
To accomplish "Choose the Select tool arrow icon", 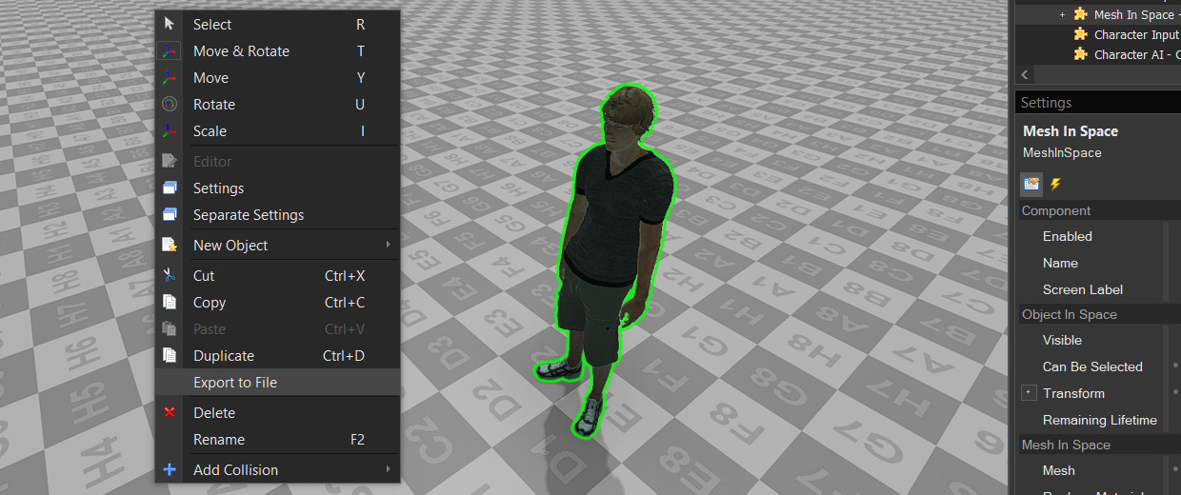I will click(170, 24).
